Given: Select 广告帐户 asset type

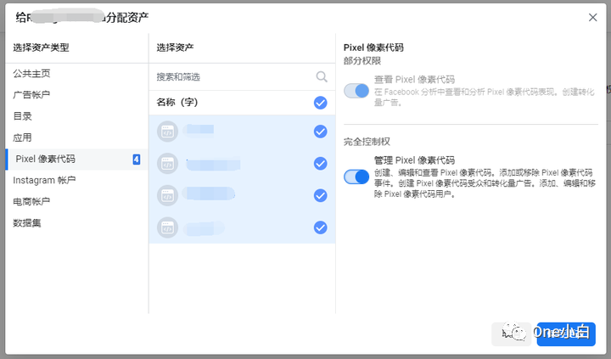Looking at the screenshot, I should point(76,95).
